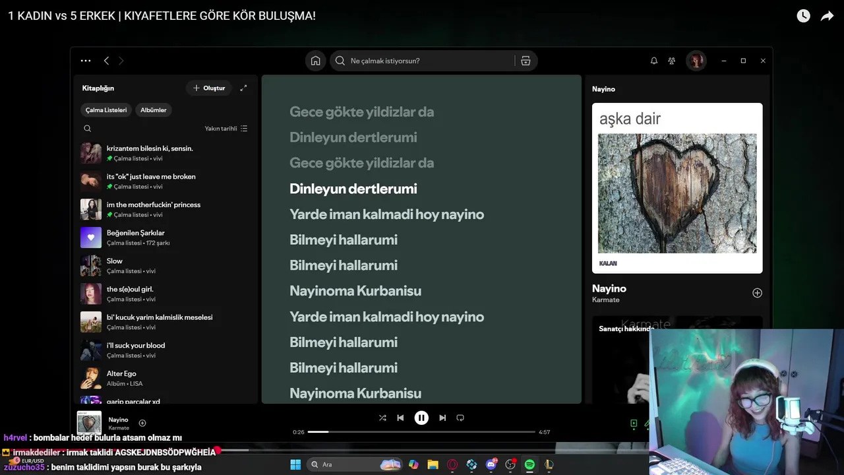Open Karmate artist link in sidebar

pyautogui.click(x=606, y=300)
